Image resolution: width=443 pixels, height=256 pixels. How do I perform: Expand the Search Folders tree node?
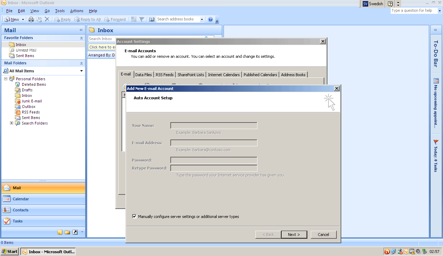point(11,123)
